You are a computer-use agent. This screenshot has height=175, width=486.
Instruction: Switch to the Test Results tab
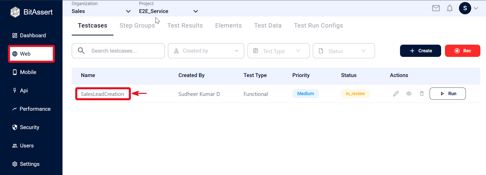point(185,26)
